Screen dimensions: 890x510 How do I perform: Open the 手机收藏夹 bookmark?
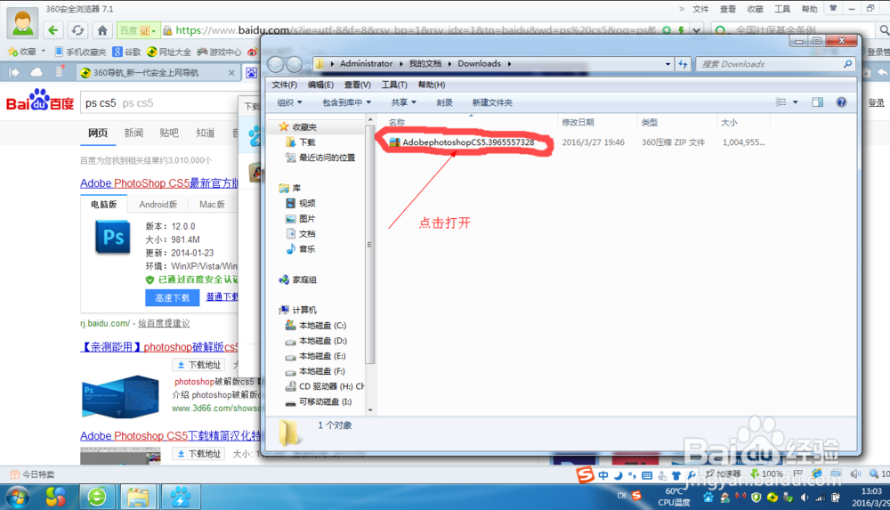pos(80,52)
